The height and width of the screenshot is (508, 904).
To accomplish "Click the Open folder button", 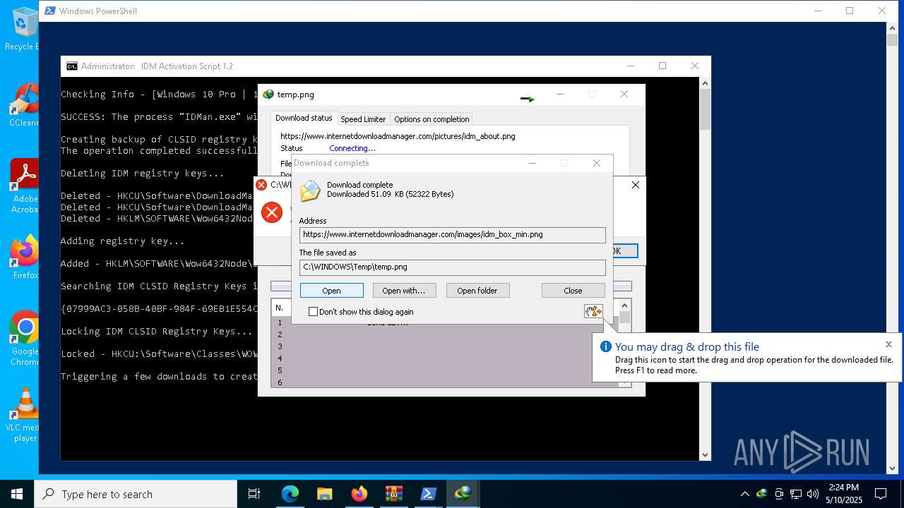I will click(477, 291).
